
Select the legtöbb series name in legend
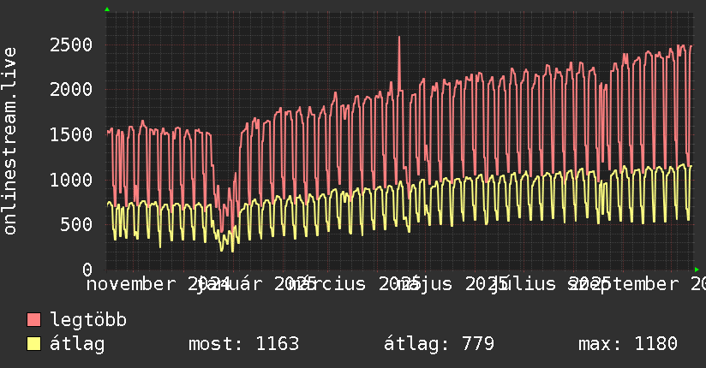[89, 320]
